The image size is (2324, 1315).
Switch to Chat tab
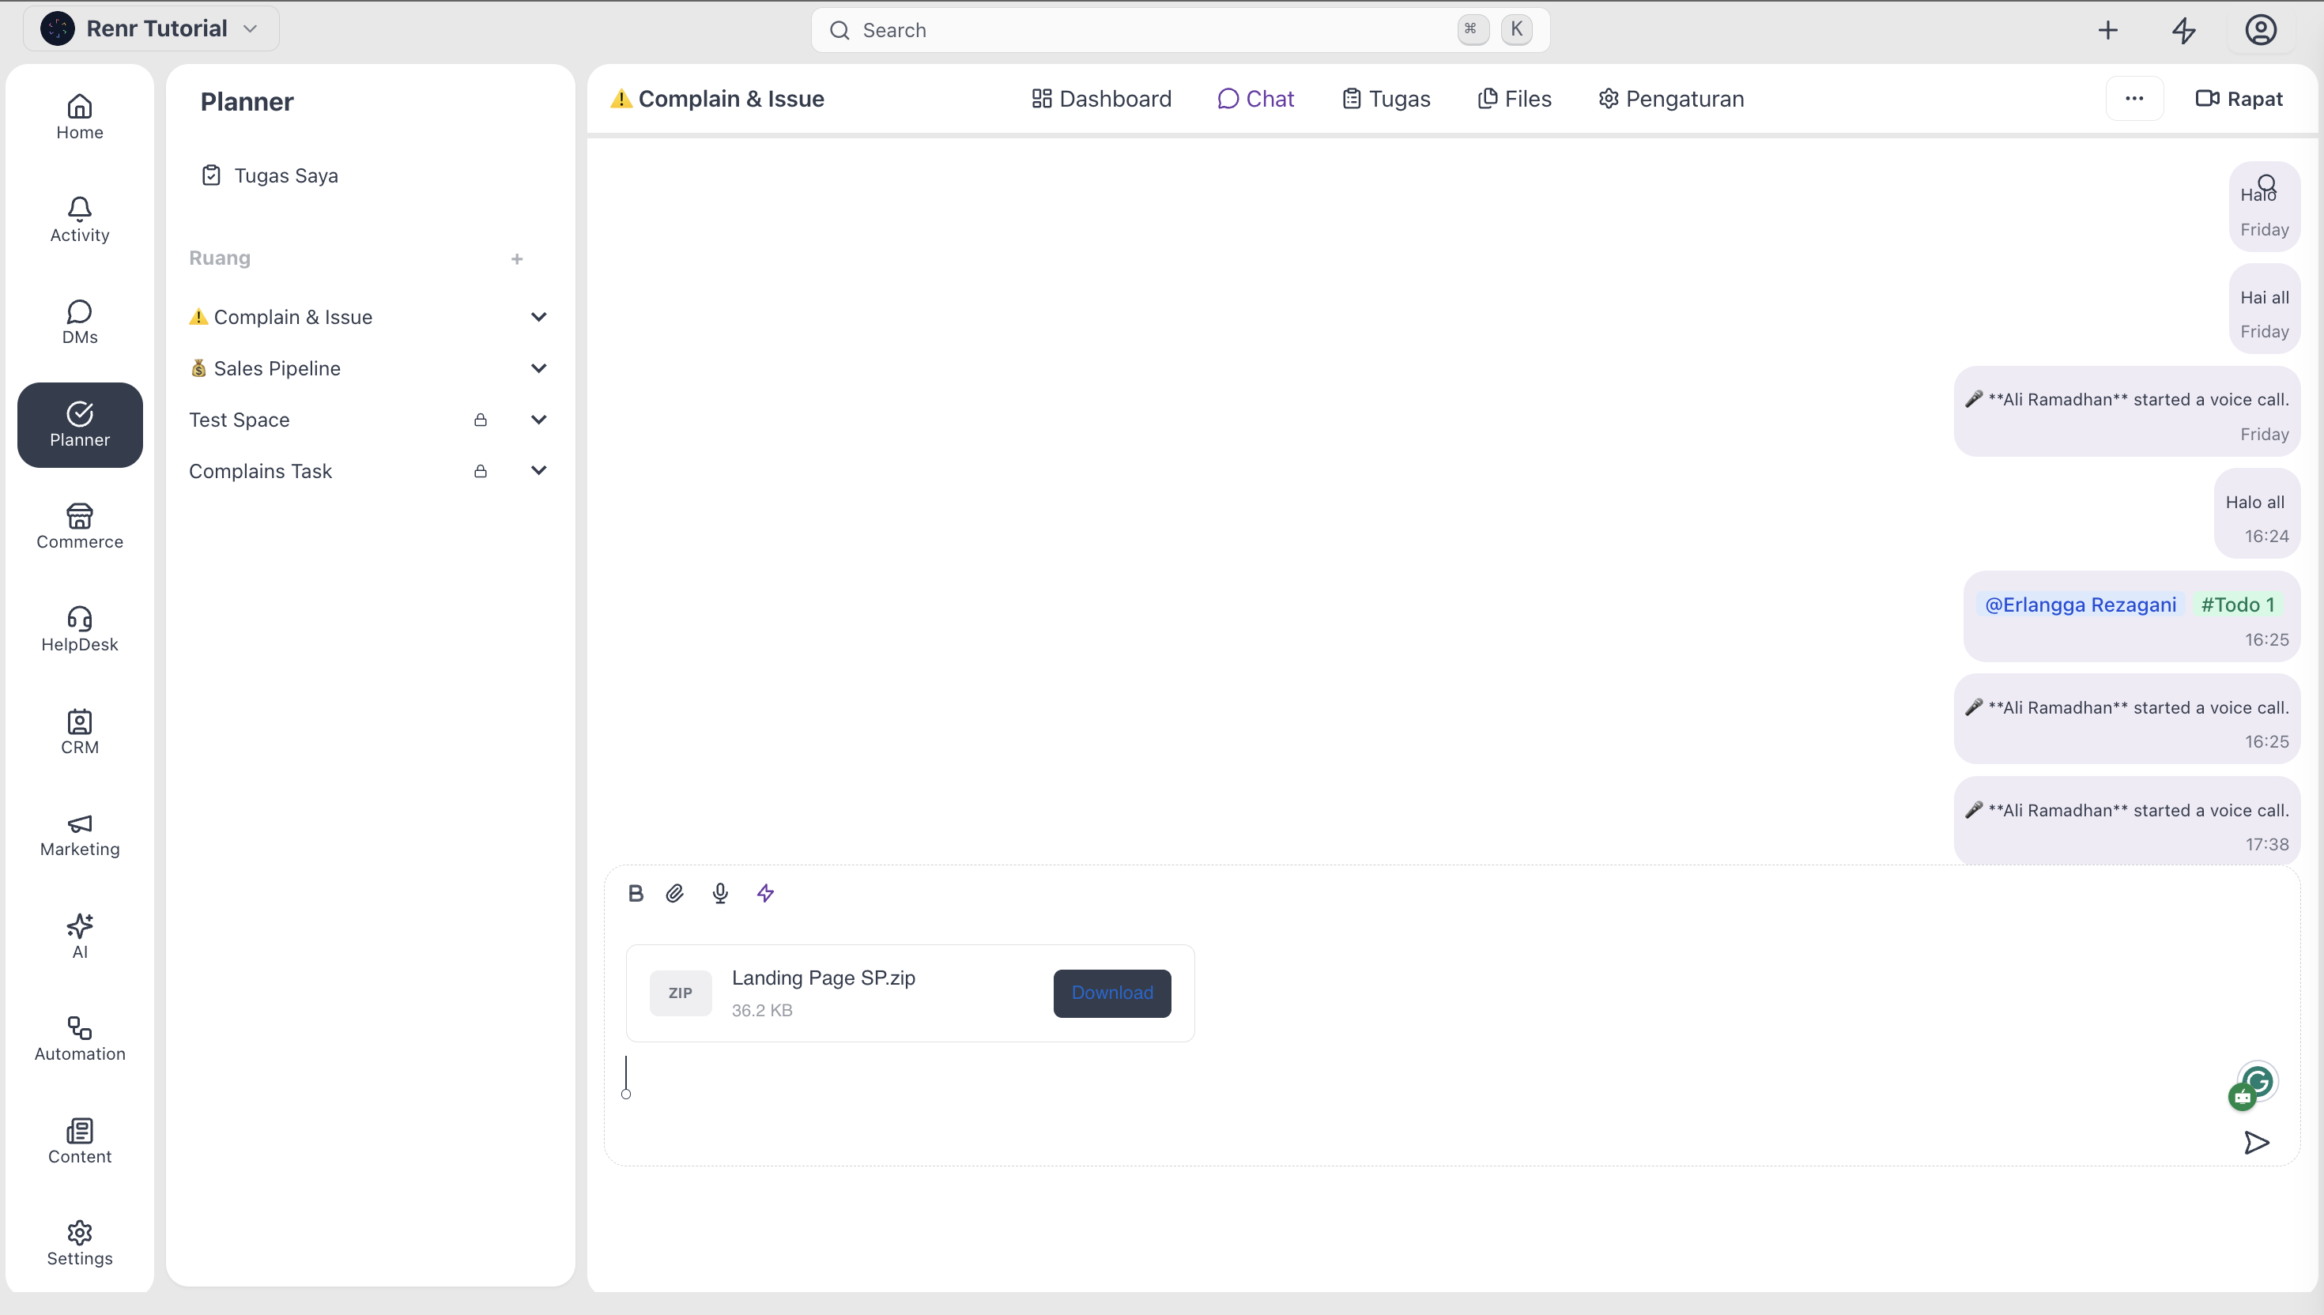pyautogui.click(x=1255, y=99)
